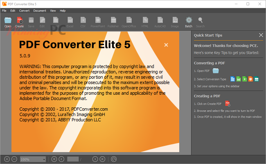The width and height of the screenshot is (266, 164).
Task: Click the blue Word icon in tips
Action: [x=233, y=79]
